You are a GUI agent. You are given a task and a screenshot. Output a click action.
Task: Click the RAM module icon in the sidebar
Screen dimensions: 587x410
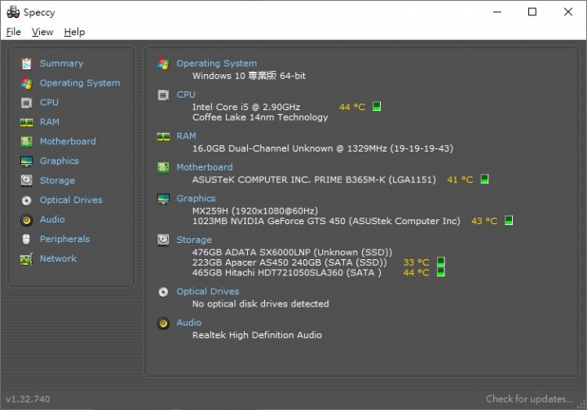26,122
